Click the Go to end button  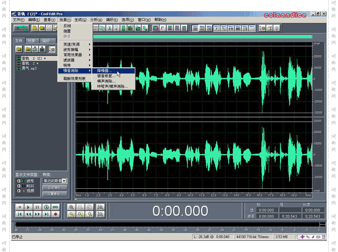coord(46,214)
